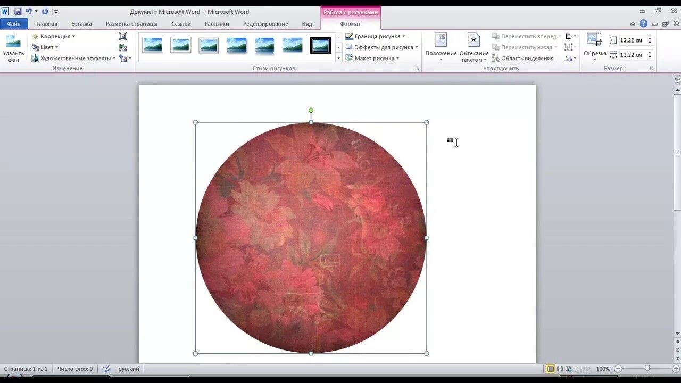This screenshot has height=383, width=681.
Task: Click the Align objects icon
Action: (x=569, y=36)
